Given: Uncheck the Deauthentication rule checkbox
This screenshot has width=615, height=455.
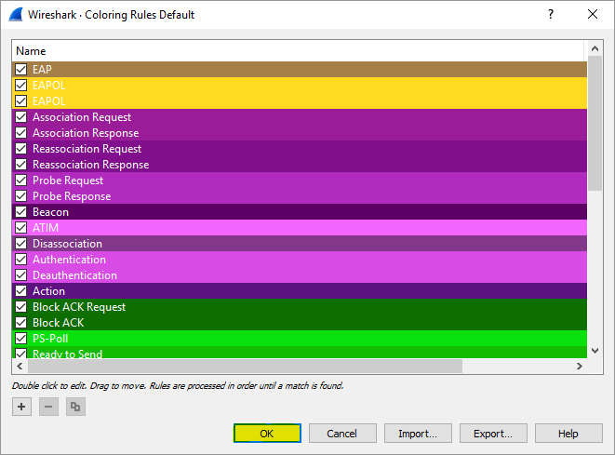Looking at the screenshot, I should (x=21, y=275).
